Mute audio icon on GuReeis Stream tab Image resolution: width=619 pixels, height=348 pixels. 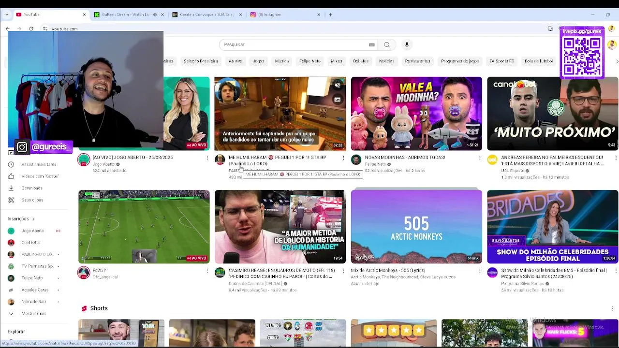click(x=155, y=14)
